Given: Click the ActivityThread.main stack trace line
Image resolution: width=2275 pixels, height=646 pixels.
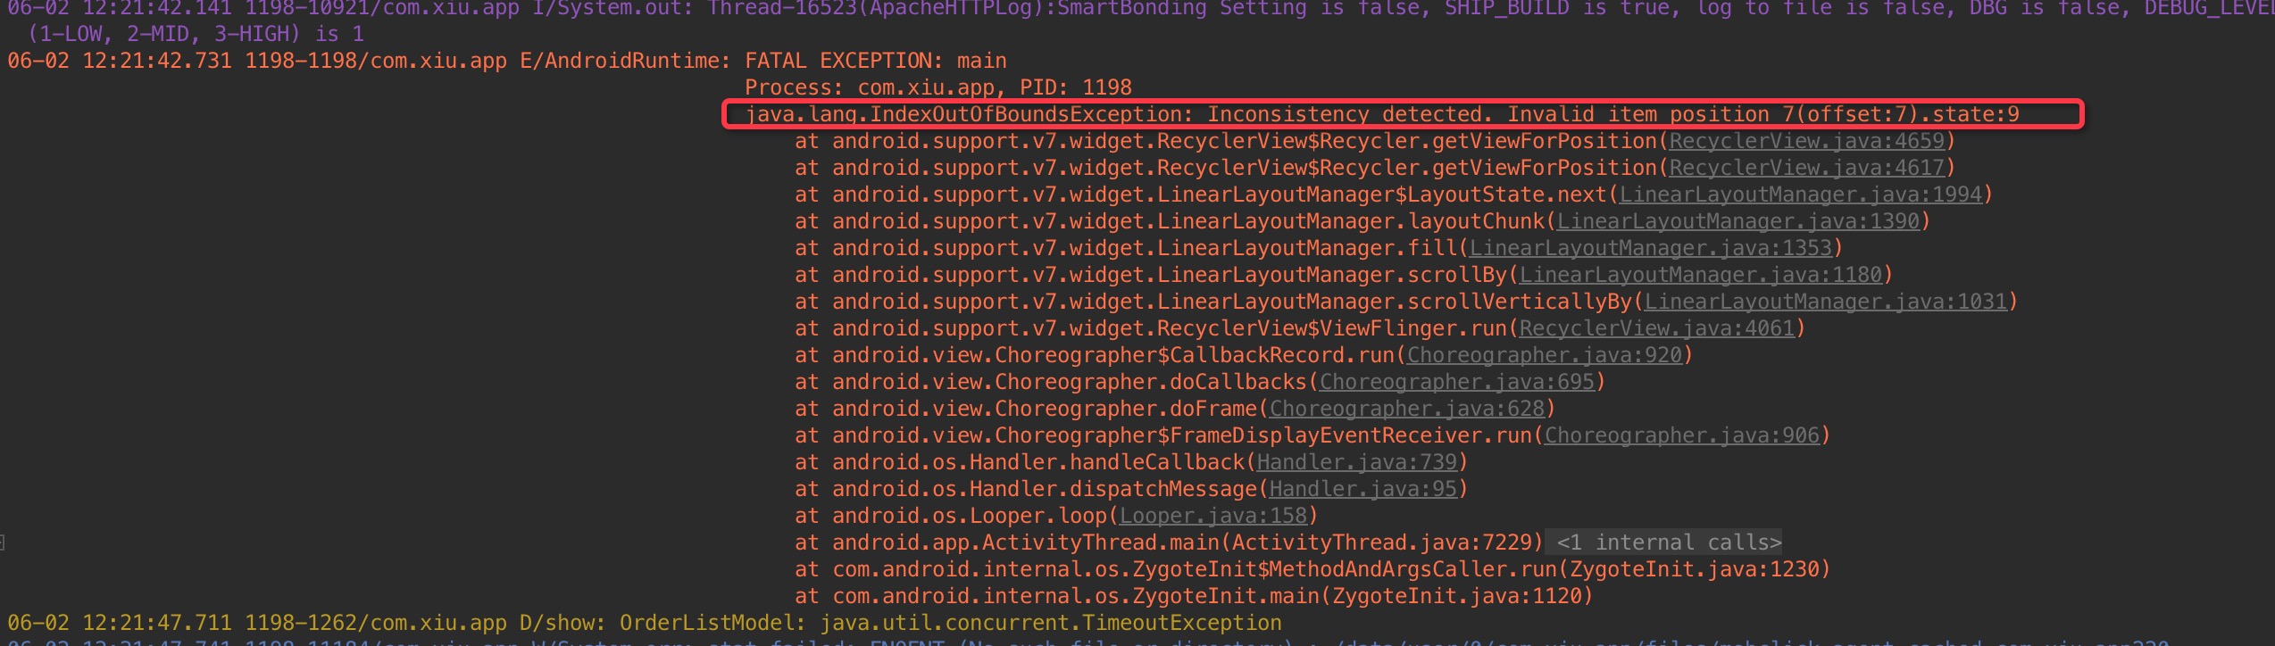Looking at the screenshot, I should [1169, 542].
